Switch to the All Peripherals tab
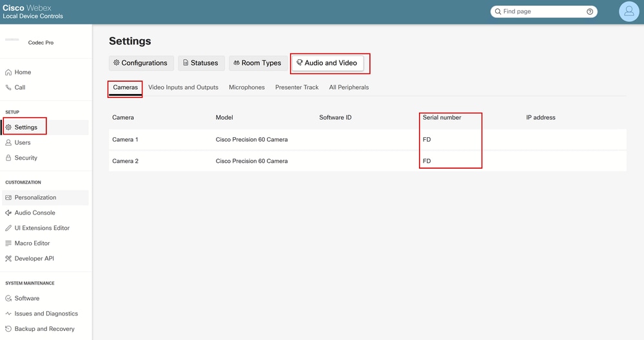Screen dimensions: 644x340 click(349, 88)
